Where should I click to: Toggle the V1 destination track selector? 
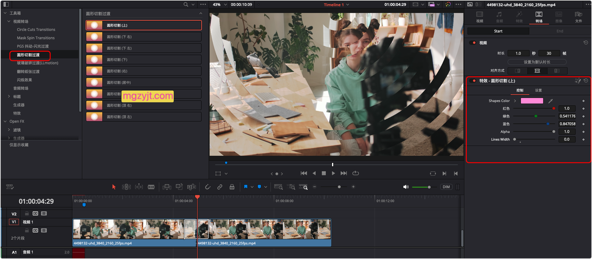(14, 222)
